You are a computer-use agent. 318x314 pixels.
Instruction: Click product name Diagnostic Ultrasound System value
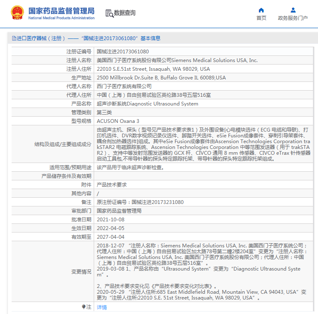pyautogui.click(x=147, y=104)
